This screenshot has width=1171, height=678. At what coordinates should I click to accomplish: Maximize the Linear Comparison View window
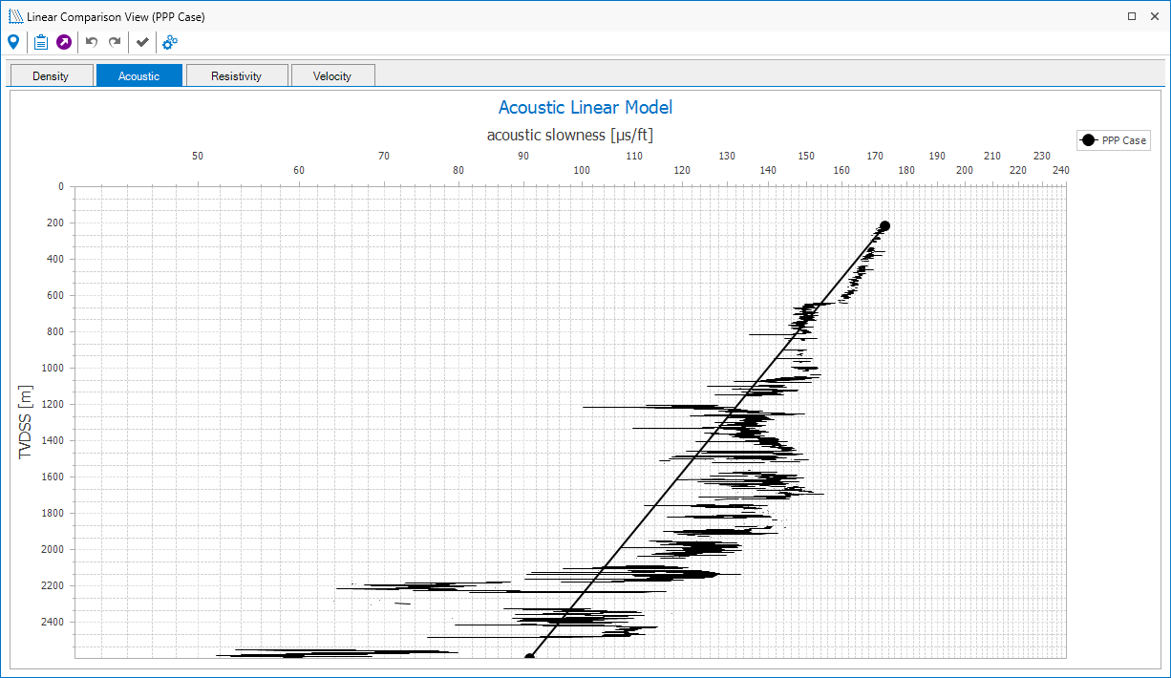click(1132, 16)
